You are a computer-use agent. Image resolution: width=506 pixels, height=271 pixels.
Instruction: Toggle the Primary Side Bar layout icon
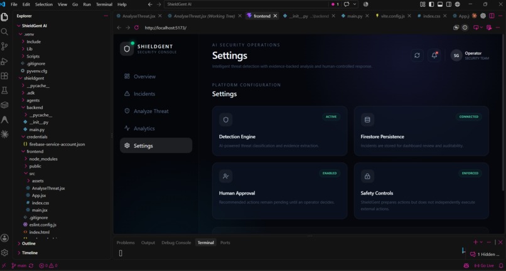click(x=431, y=4)
